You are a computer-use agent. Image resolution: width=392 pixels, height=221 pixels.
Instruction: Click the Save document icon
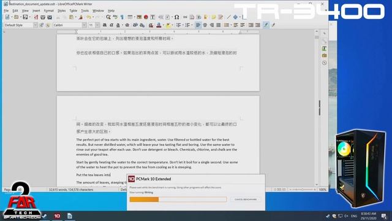(25, 17)
